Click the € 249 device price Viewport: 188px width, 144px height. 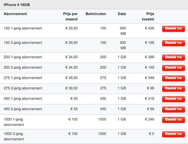pyautogui.click(x=149, y=119)
